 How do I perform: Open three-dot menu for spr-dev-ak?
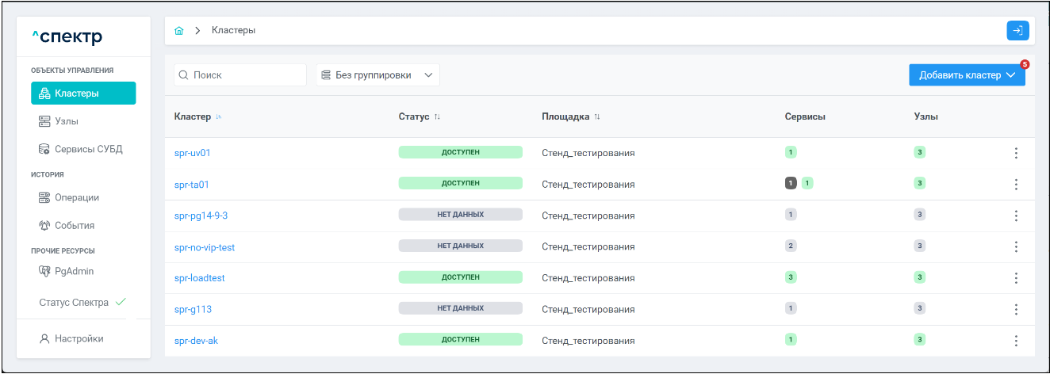(x=1016, y=340)
